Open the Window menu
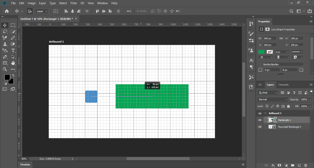The image size is (314, 168). coord(102,3)
